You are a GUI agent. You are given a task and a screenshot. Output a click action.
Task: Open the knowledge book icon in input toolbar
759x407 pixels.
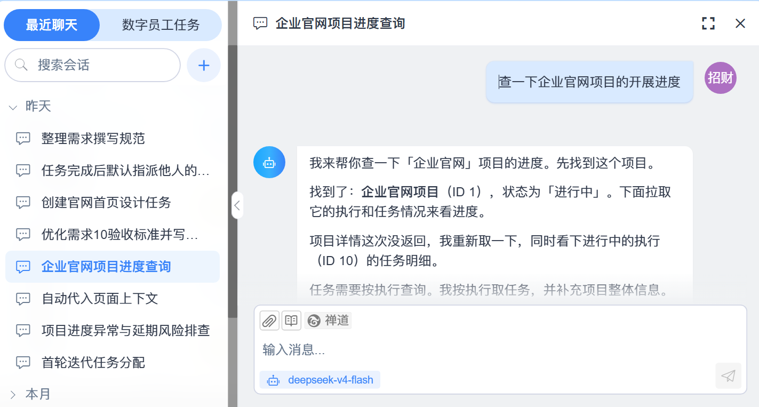click(x=291, y=321)
